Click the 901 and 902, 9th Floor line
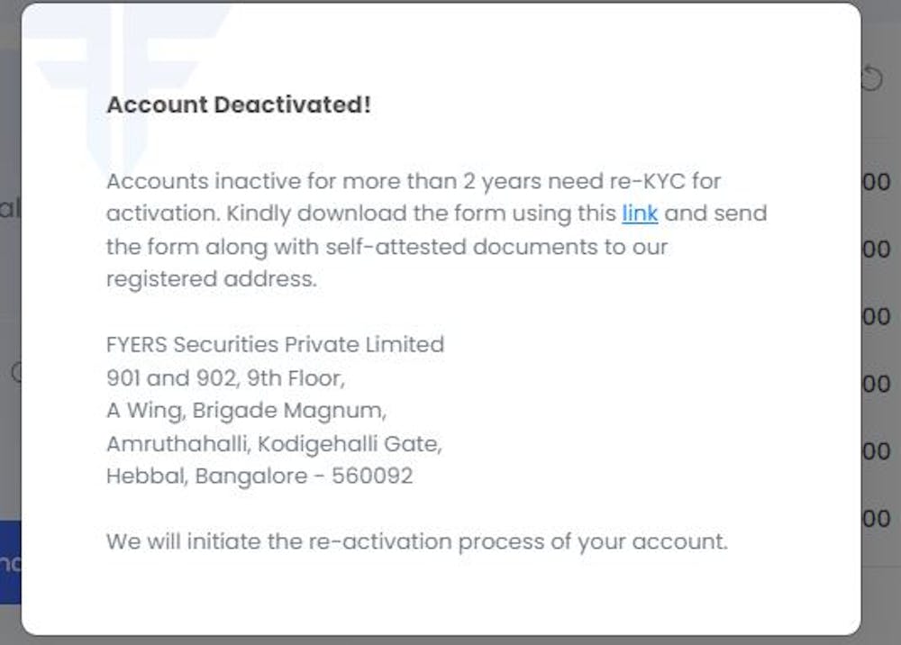The width and height of the screenshot is (901, 645). pos(225,377)
